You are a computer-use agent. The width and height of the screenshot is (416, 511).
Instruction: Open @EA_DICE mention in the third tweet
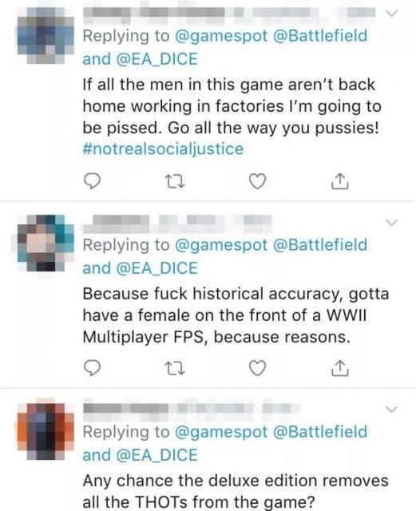[156, 455]
